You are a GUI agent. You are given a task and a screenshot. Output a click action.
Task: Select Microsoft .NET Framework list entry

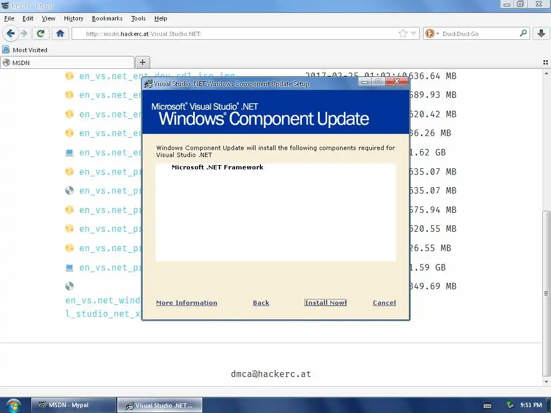pyautogui.click(x=217, y=167)
